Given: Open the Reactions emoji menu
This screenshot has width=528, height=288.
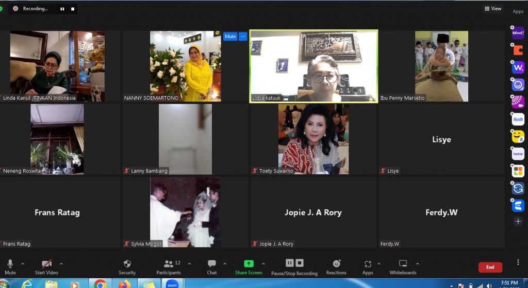Looking at the screenshot, I should point(336,266).
